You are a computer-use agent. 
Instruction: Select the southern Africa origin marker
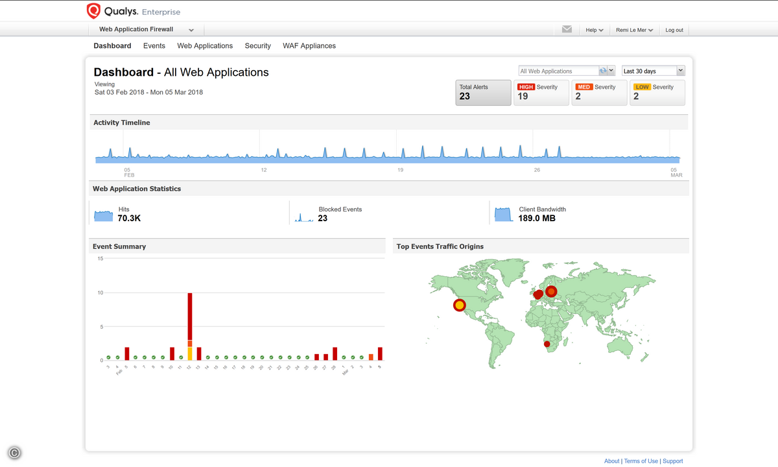pyautogui.click(x=547, y=344)
